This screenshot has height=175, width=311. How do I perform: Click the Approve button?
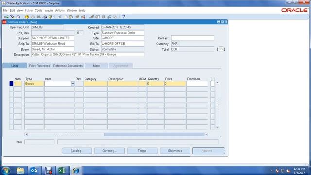[209, 151]
